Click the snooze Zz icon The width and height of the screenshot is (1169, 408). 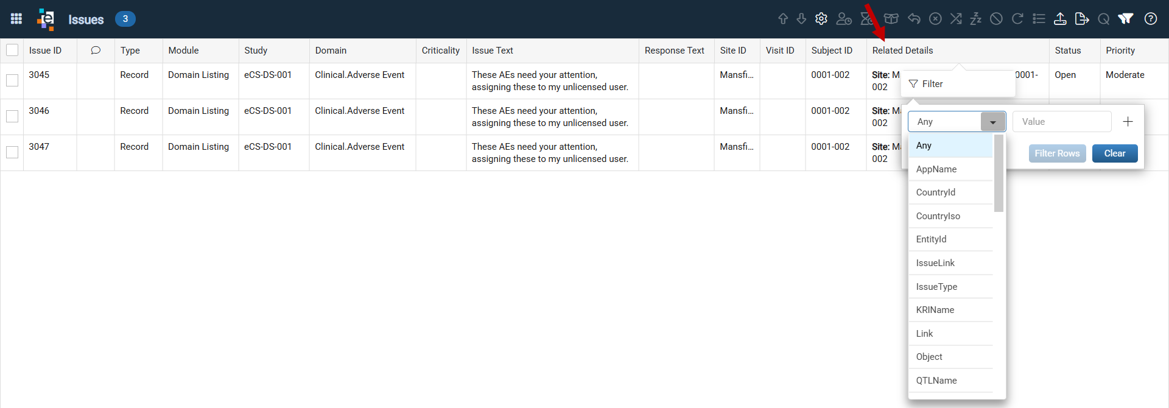tap(976, 19)
